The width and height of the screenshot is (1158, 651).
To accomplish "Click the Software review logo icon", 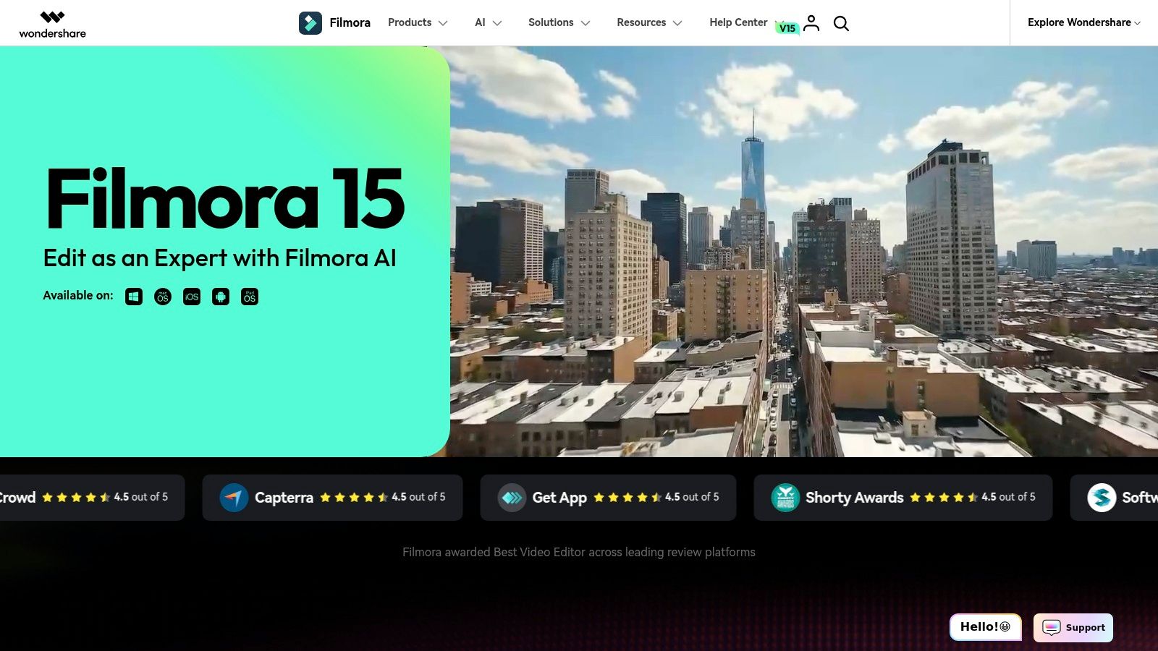I will tap(1102, 498).
